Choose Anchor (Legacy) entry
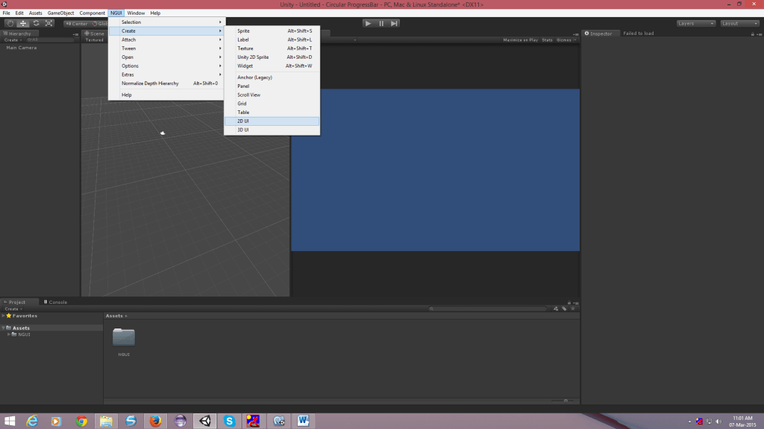The image size is (764, 429). click(272, 77)
